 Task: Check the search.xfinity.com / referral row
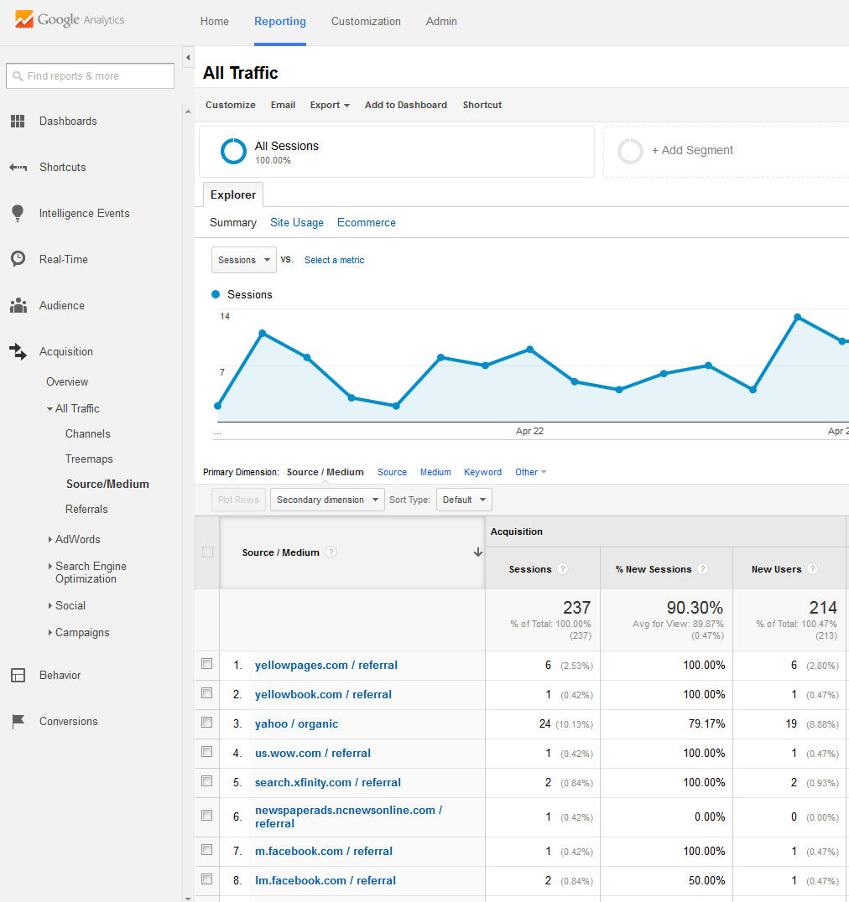(x=207, y=781)
